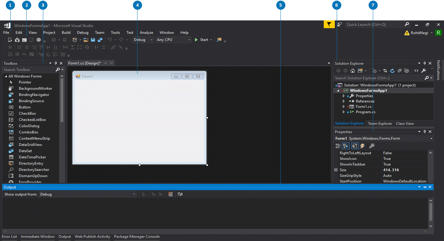This screenshot has width=444, height=241.
Task: Click the Save disk icon
Action: coord(93,40)
